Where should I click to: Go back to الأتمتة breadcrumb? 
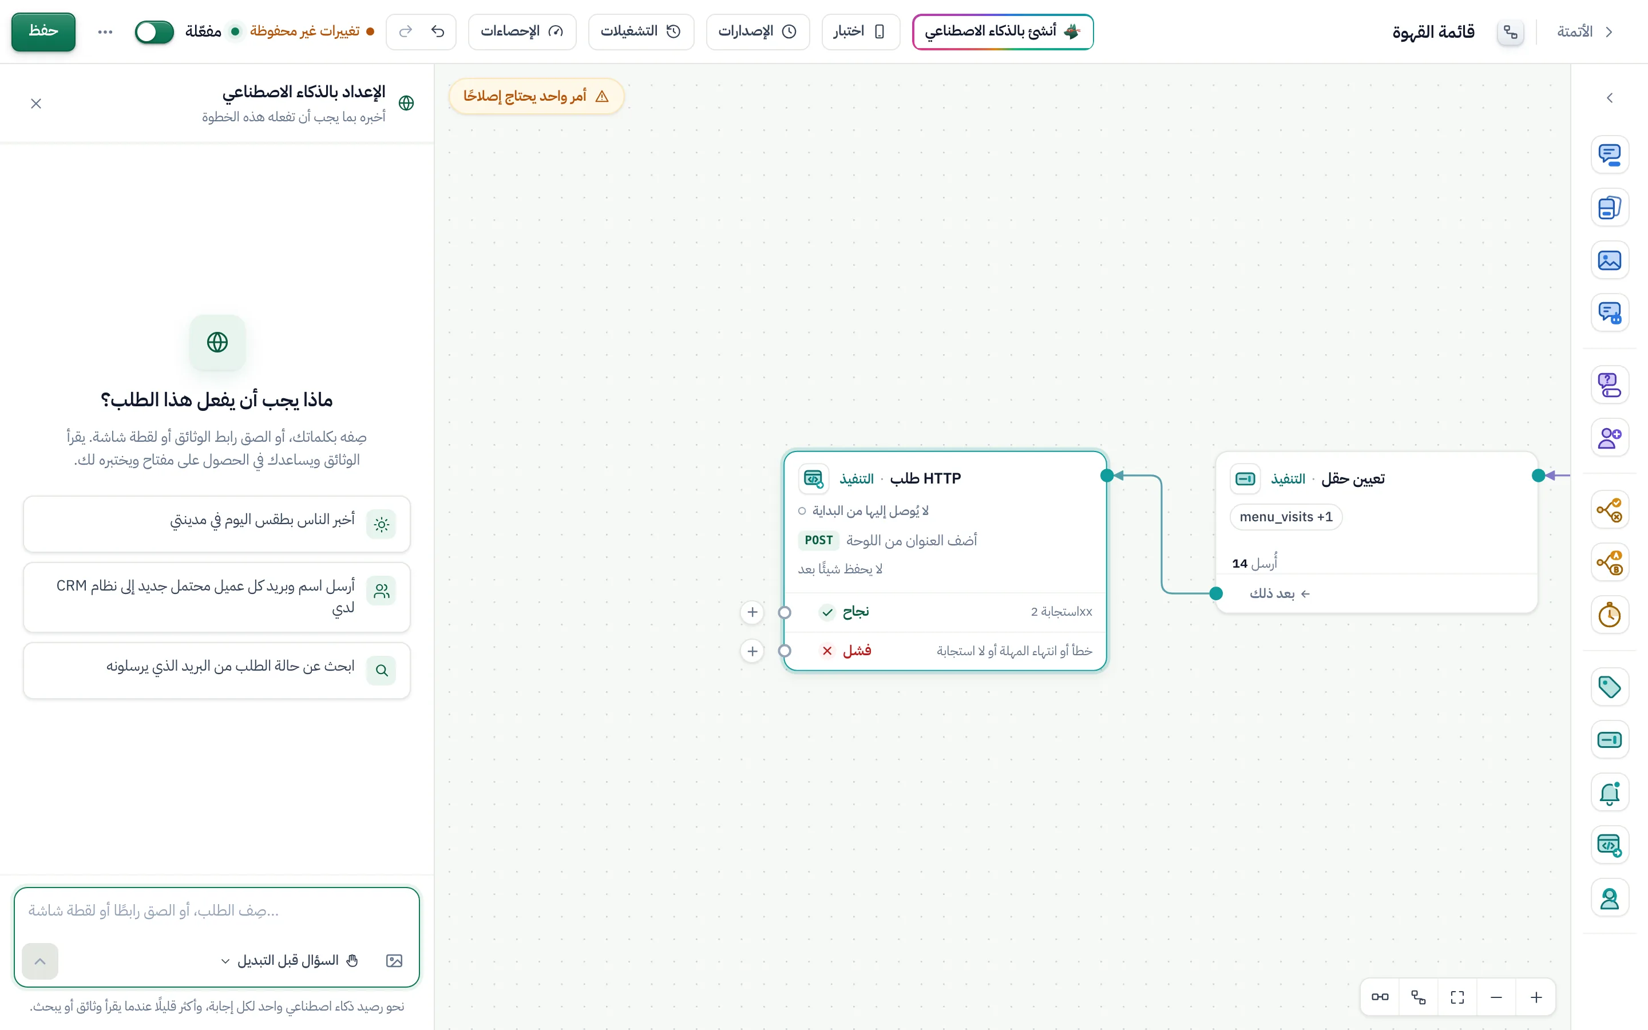coord(1584,31)
